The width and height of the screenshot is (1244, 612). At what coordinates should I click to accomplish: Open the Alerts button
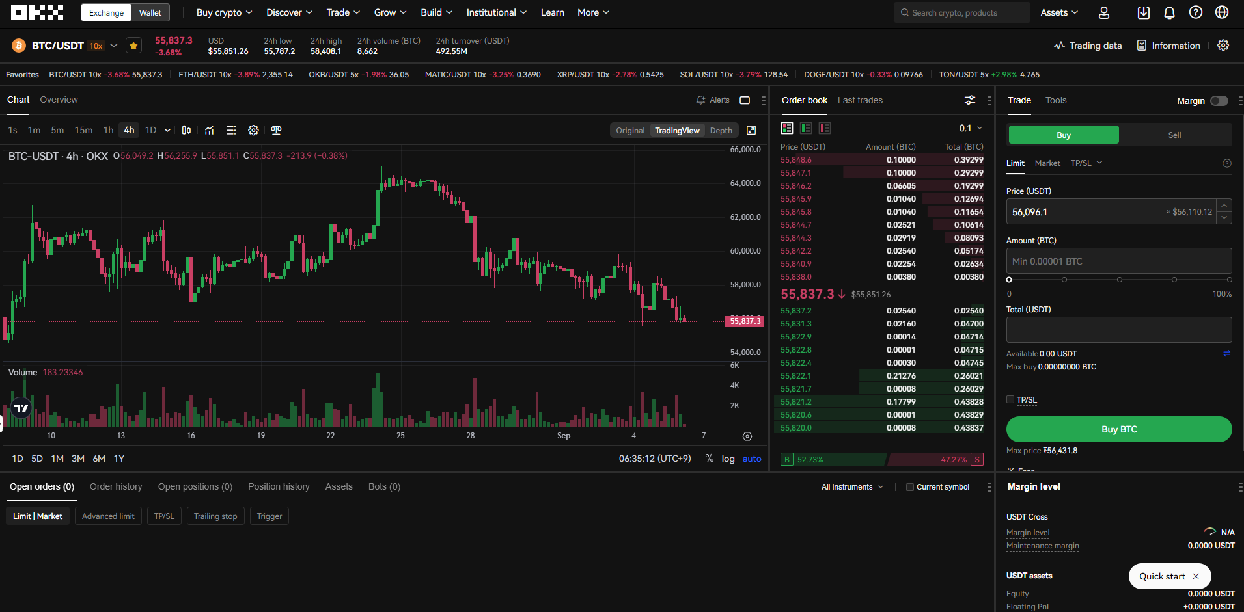click(x=713, y=100)
